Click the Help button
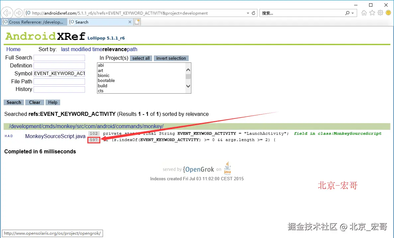This screenshot has width=394, height=238. [53, 103]
